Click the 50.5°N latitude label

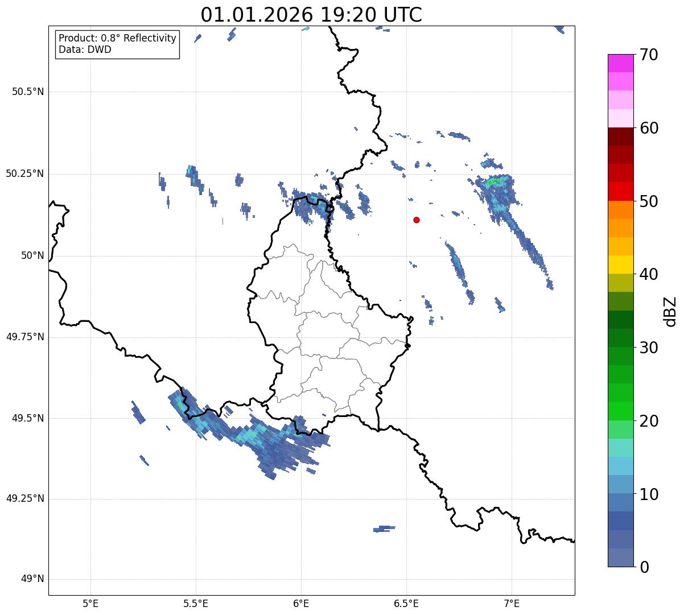(x=28, y=92)
